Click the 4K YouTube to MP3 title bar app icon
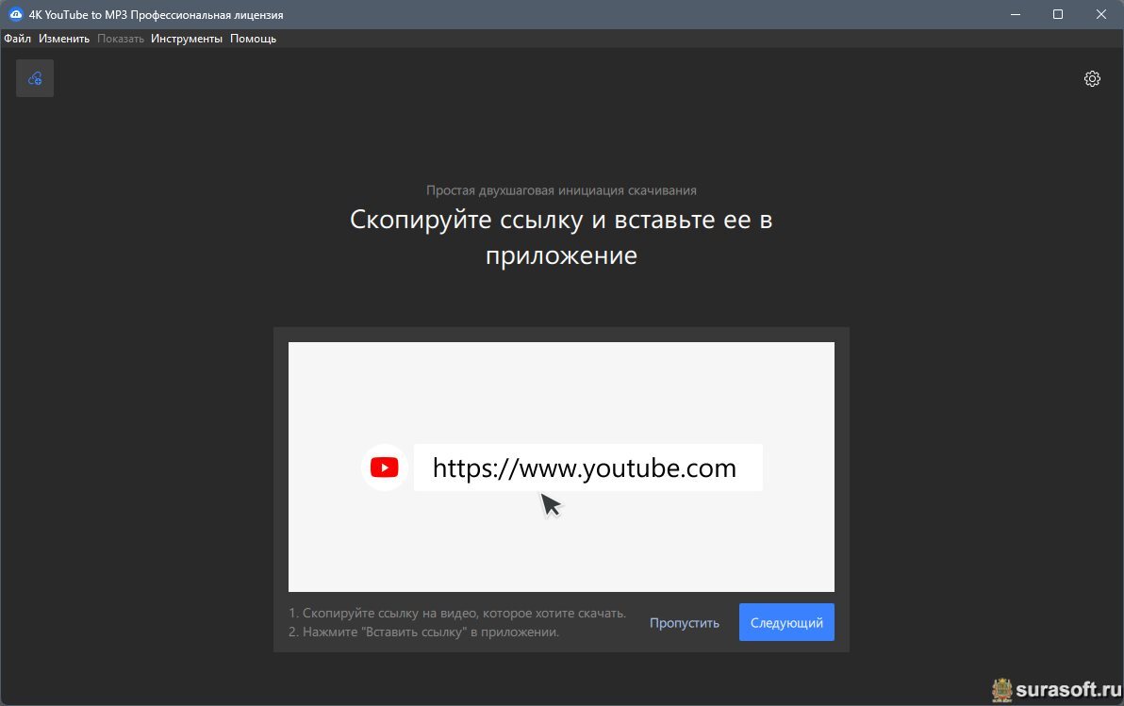This screenshot has height=706, width=1124. click(x=15, y=14)
